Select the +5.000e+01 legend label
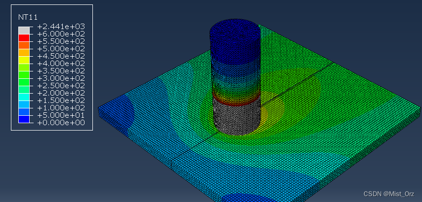 (61, 115)
